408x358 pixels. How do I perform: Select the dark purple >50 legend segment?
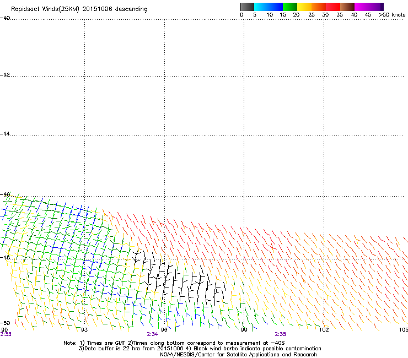pos(382,7)
